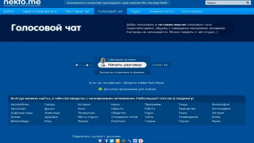Image resolution: width=254 pixels, height=143 pixels.
Task: Adjust the volume slider handle
Action: point(87,65)
